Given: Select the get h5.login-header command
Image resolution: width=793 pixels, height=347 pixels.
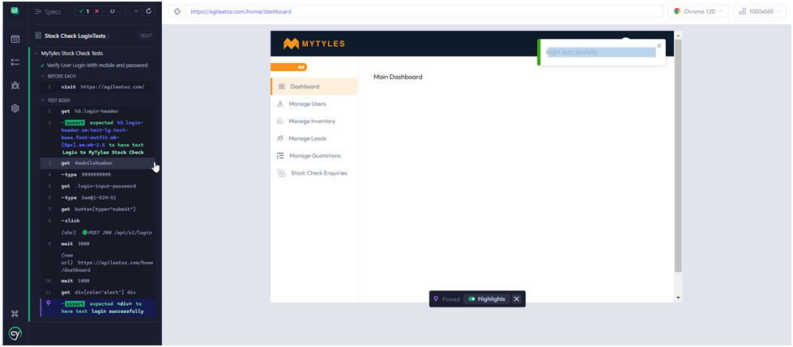Looking at the screenshot, I should click(98, 111).
